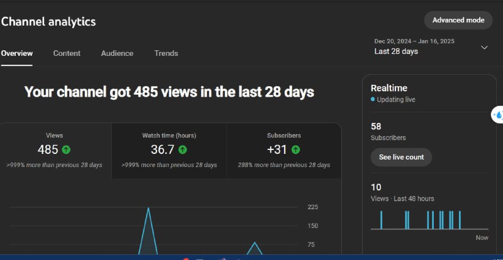This screenshot has height=260, width=503.
Task: Click the 58 subscribers count
Action: pyautogui.click(x=376, y=127)
